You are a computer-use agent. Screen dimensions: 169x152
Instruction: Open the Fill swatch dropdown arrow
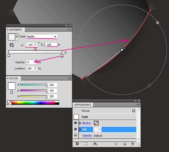pyautogui.click(x=100, y=129)
